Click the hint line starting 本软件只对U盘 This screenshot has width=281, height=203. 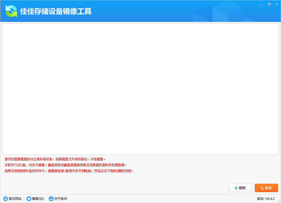(x=65, y=165)
